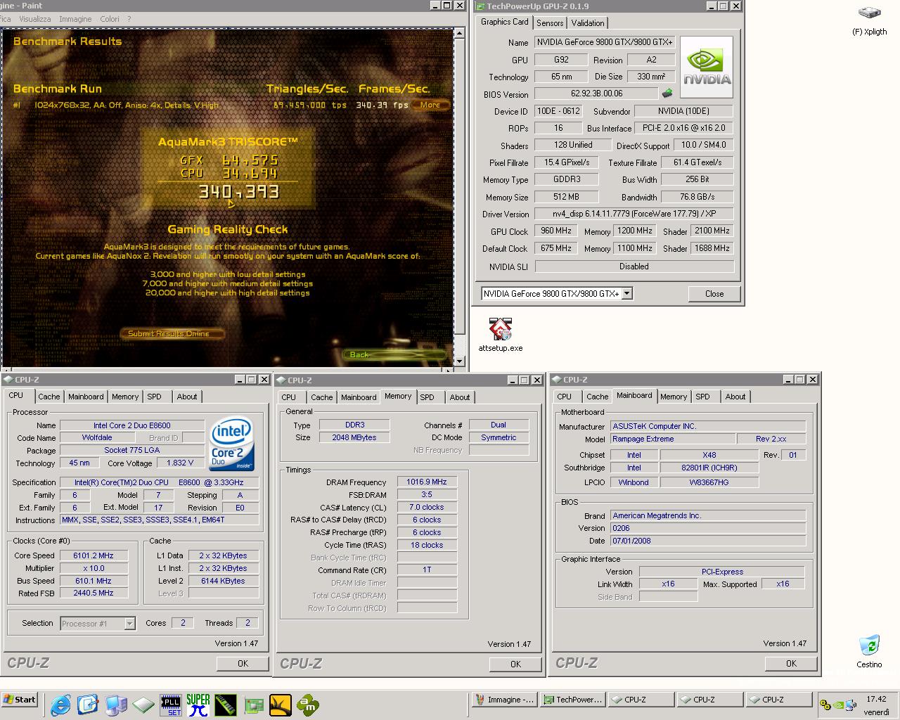Open the GPU selection dropdown in GPU-Z

point(627,293)
